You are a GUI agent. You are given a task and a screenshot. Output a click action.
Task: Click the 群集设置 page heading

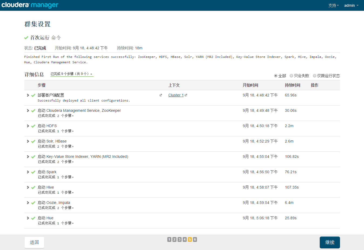38,24
